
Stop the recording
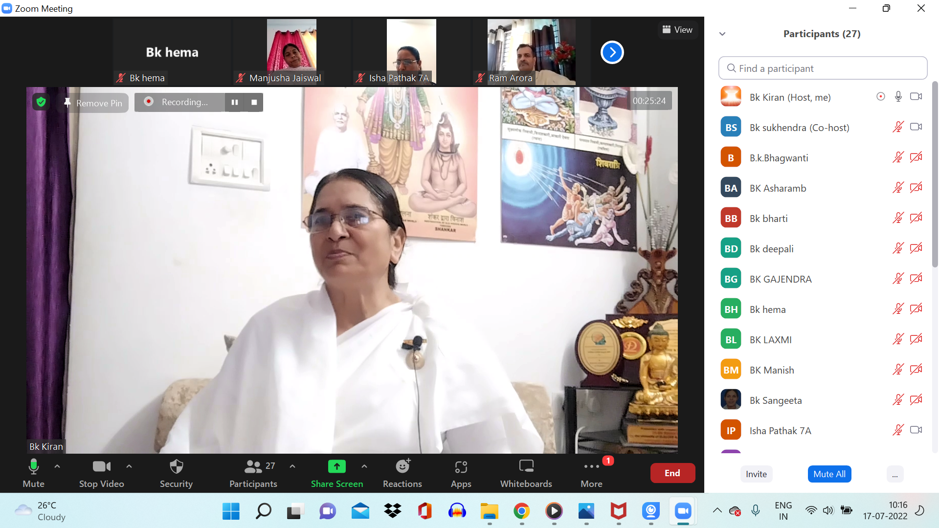254,102
